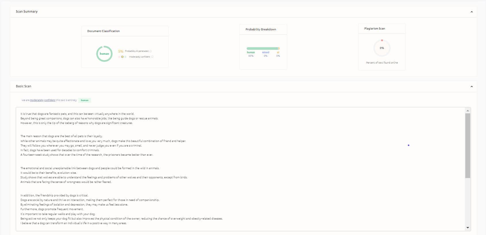Click the plagiarism 0% circular gauge

[382, 48]
